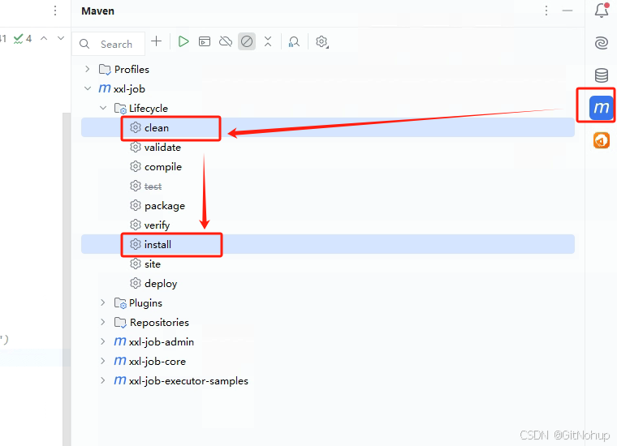Select the xxl-job-core module row
This screenshot has width=617, height=446.
328,361
